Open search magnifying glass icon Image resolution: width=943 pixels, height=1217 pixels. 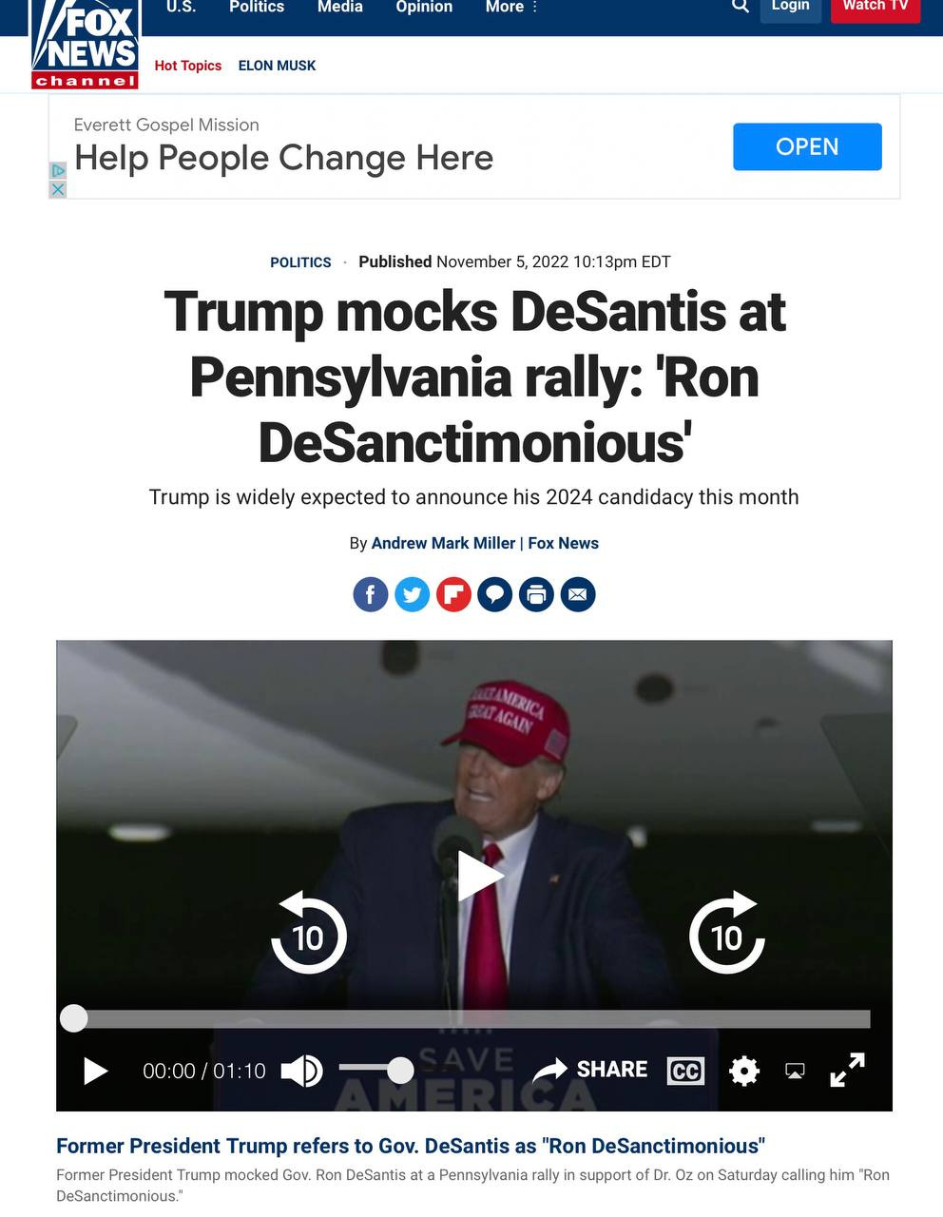[740, 6]
